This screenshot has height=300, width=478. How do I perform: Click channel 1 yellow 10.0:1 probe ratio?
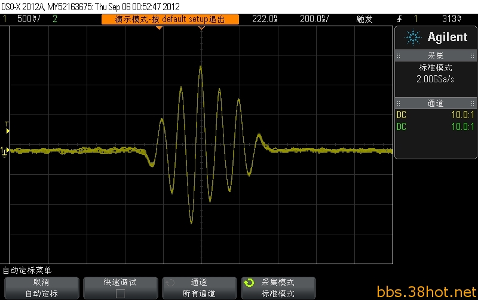[462, 115]
